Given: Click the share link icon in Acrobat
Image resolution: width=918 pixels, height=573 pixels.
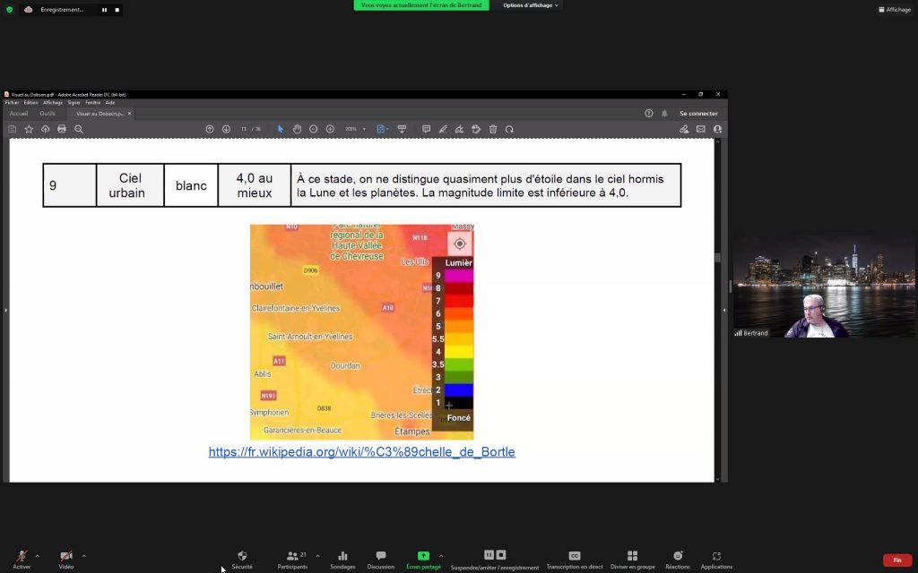Looking at the screenshot, I should (x=684, y=129).
